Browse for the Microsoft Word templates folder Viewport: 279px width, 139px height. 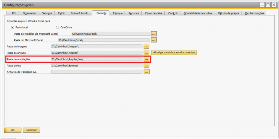coord(154,34)
